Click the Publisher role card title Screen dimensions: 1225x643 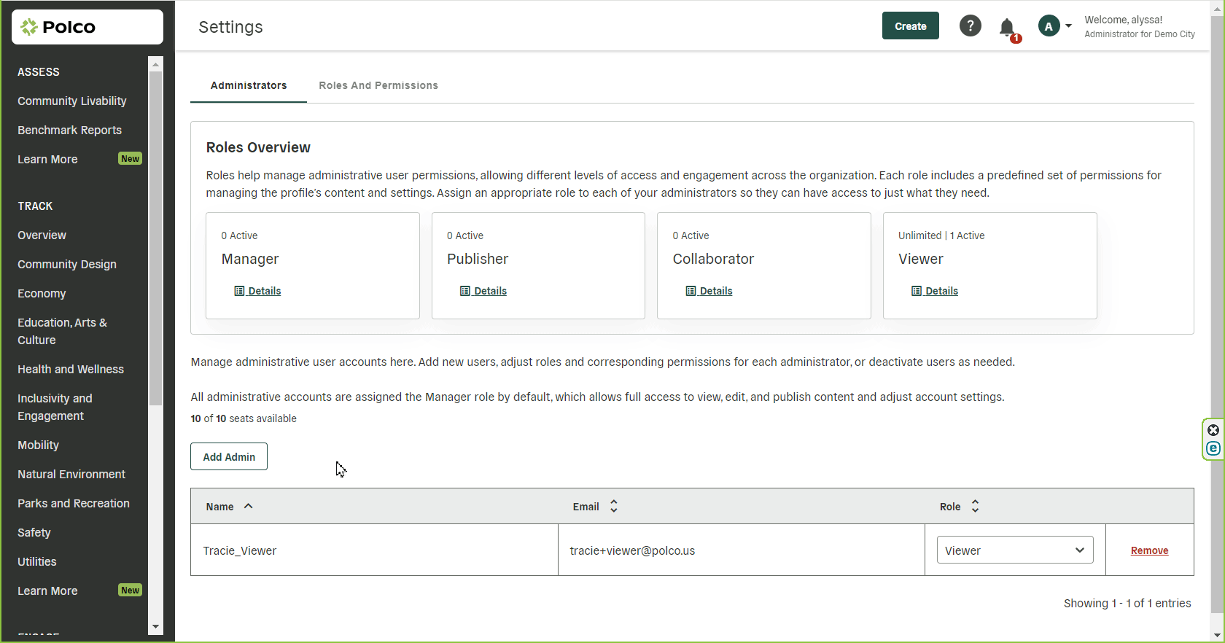(x=478, y=259)
